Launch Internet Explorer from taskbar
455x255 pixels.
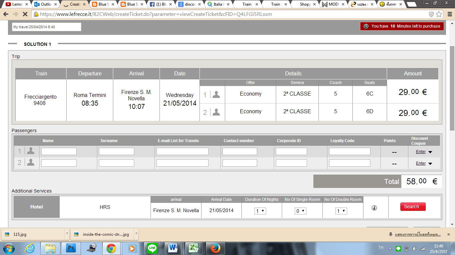pos(30,248)
